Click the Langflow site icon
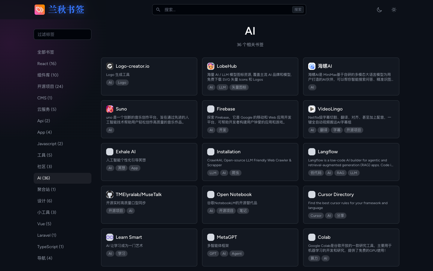This screenshot has width=433, height=271. coord(312,152)
